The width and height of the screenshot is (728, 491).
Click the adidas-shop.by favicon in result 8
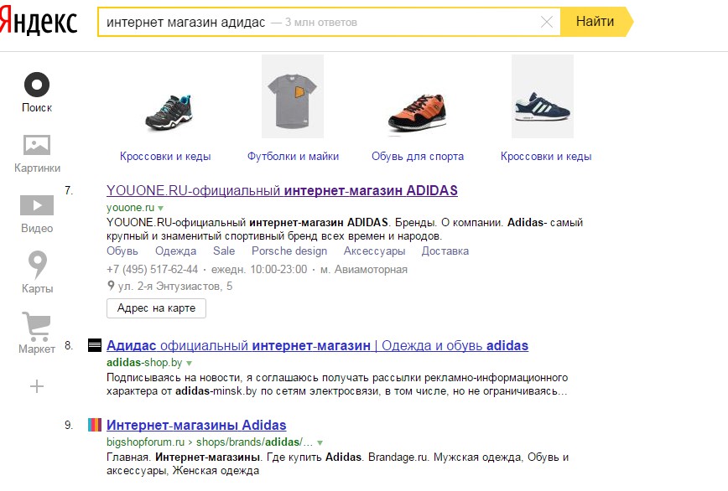point(95,345)
